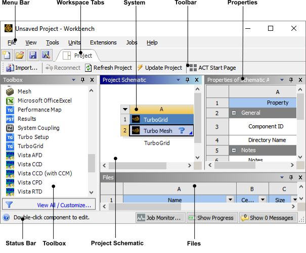Image resolution: width=306 pixels, height=253 pixels.
Task: Pin the Toolbox pane
Action: click(83, 80)
